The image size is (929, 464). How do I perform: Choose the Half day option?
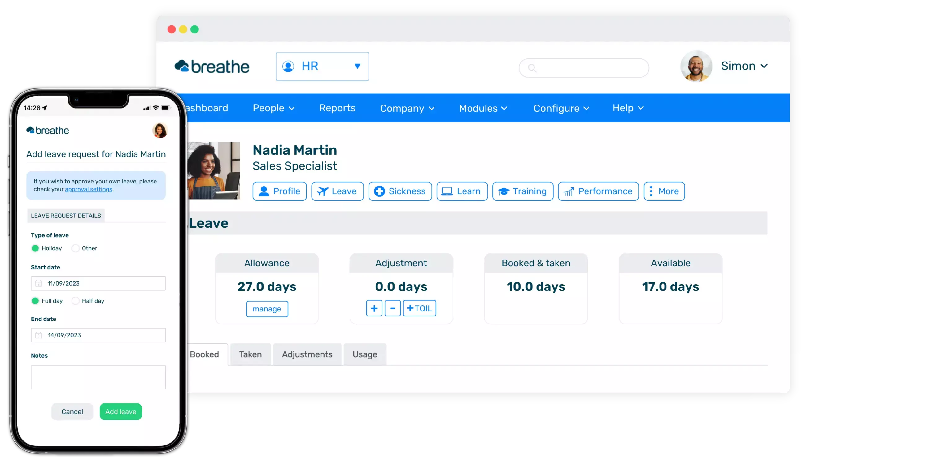point(75,301)
